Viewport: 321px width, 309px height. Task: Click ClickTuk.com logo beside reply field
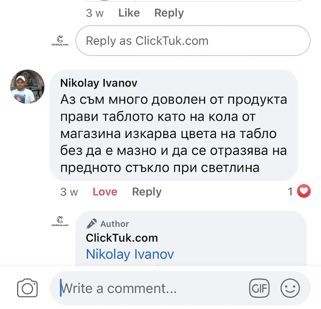point(60,41)
